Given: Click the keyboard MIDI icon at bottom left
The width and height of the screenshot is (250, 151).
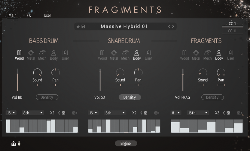Looking at the screenshot, I should 14,144.
